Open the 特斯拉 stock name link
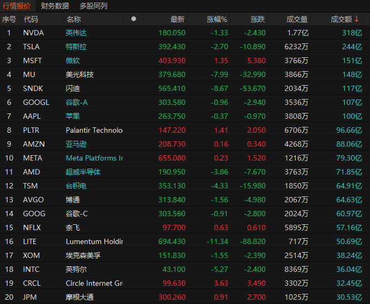The width and height of the screenshot is (370, 304). click(x=76, y=47)
